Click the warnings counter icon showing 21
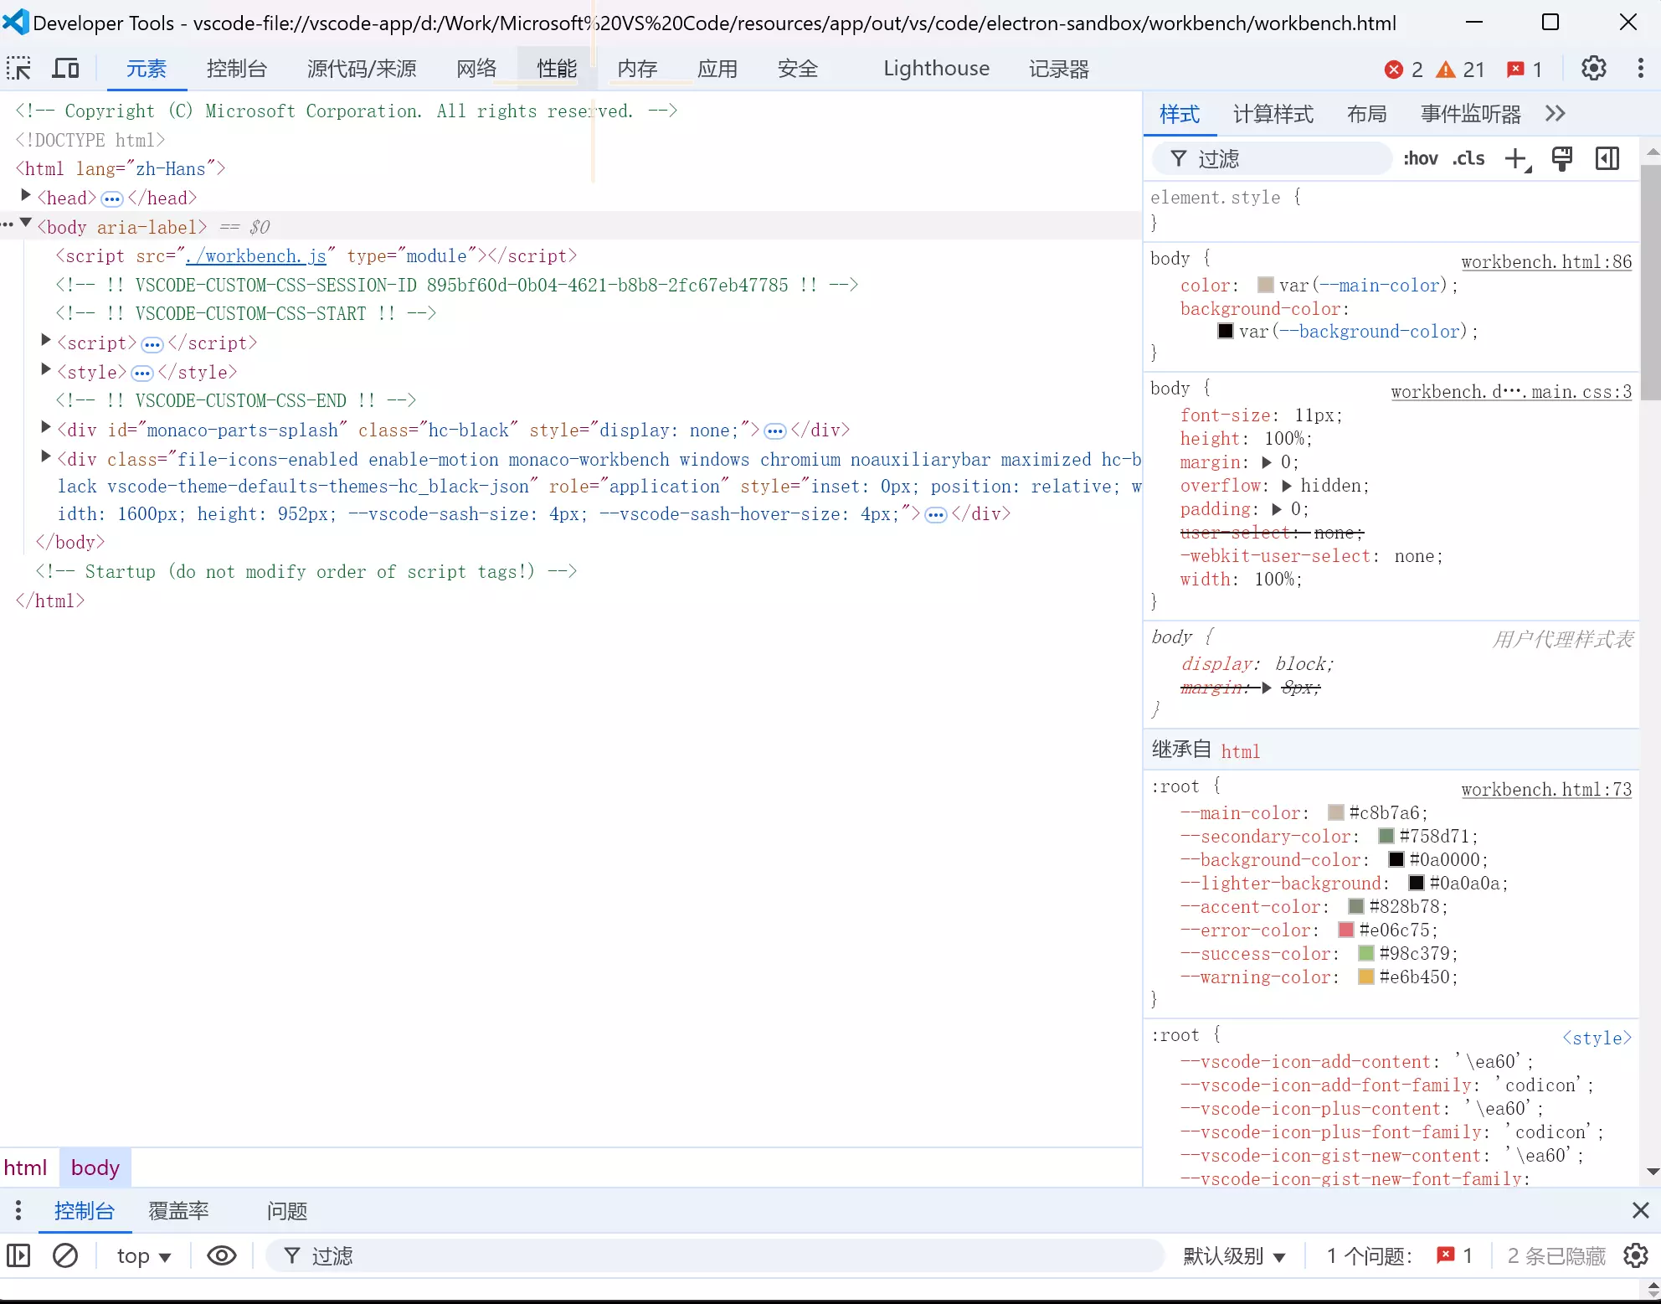 tap(1448, 70)
